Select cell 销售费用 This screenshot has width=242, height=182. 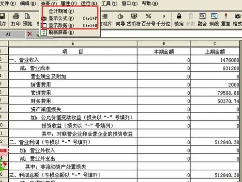(x=73, y=84)
